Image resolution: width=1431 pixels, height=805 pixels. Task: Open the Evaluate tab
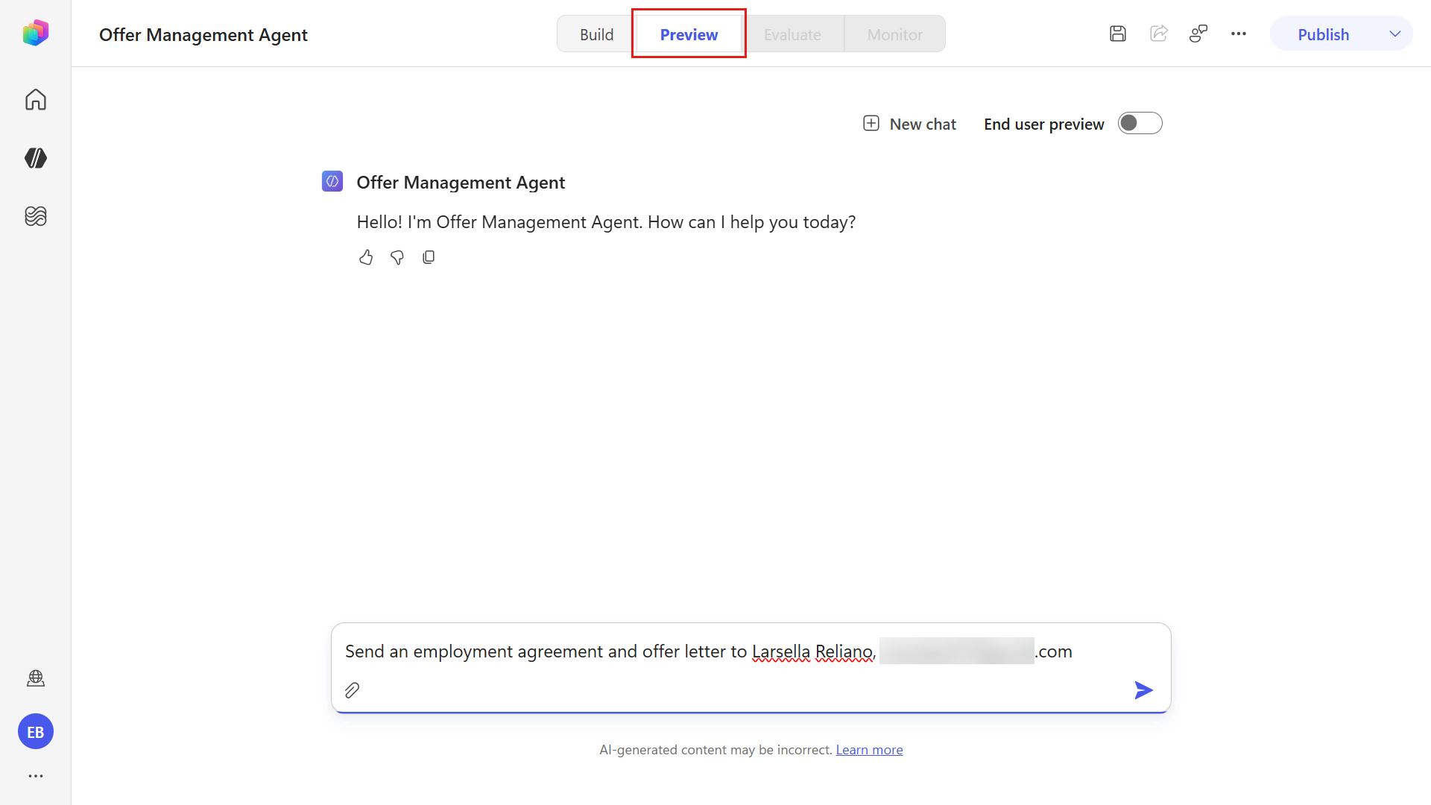click(x=792, y=34)
